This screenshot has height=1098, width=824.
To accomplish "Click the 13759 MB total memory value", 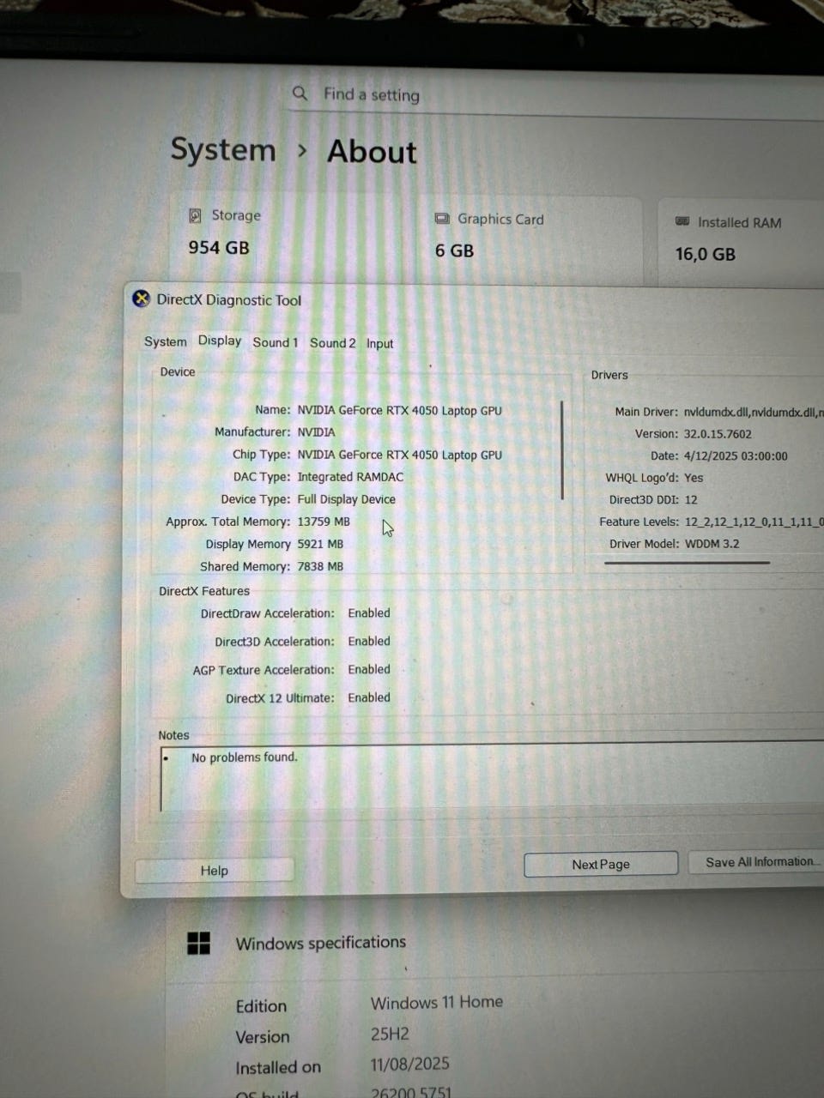I will point(324,522).
